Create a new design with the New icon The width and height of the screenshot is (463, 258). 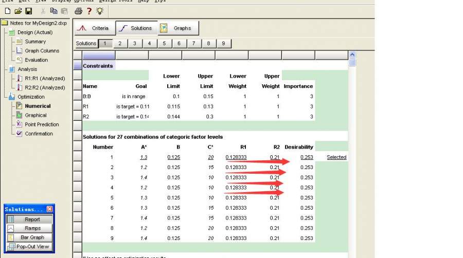pyautogui.click(x=8, y=11)
